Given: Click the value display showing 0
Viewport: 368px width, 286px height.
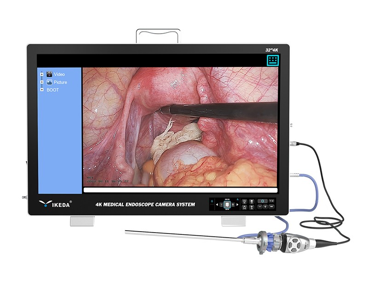Looking at the screenshot, I should coord(263,201).
